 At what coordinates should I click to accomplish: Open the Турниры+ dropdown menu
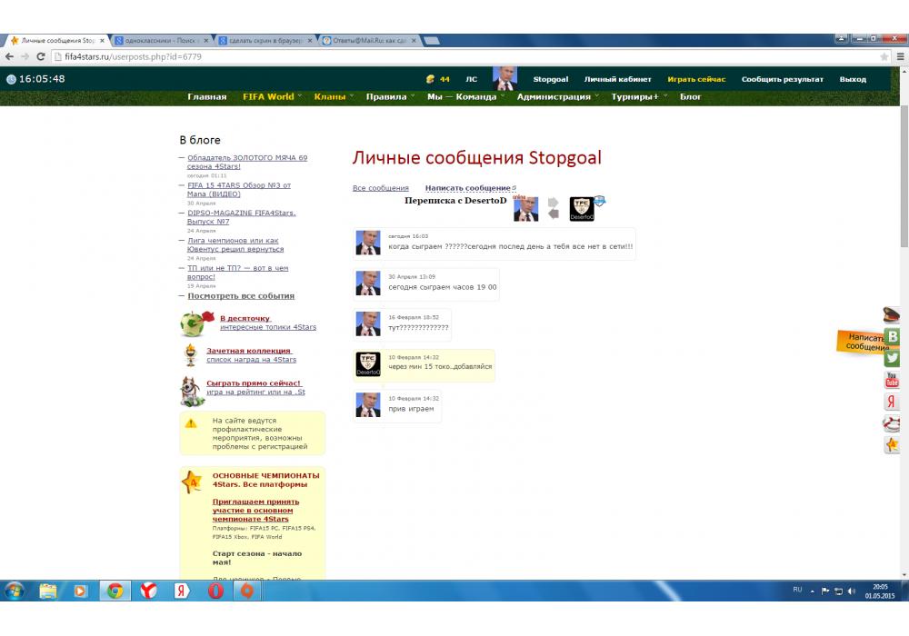[x=635, y=96]
